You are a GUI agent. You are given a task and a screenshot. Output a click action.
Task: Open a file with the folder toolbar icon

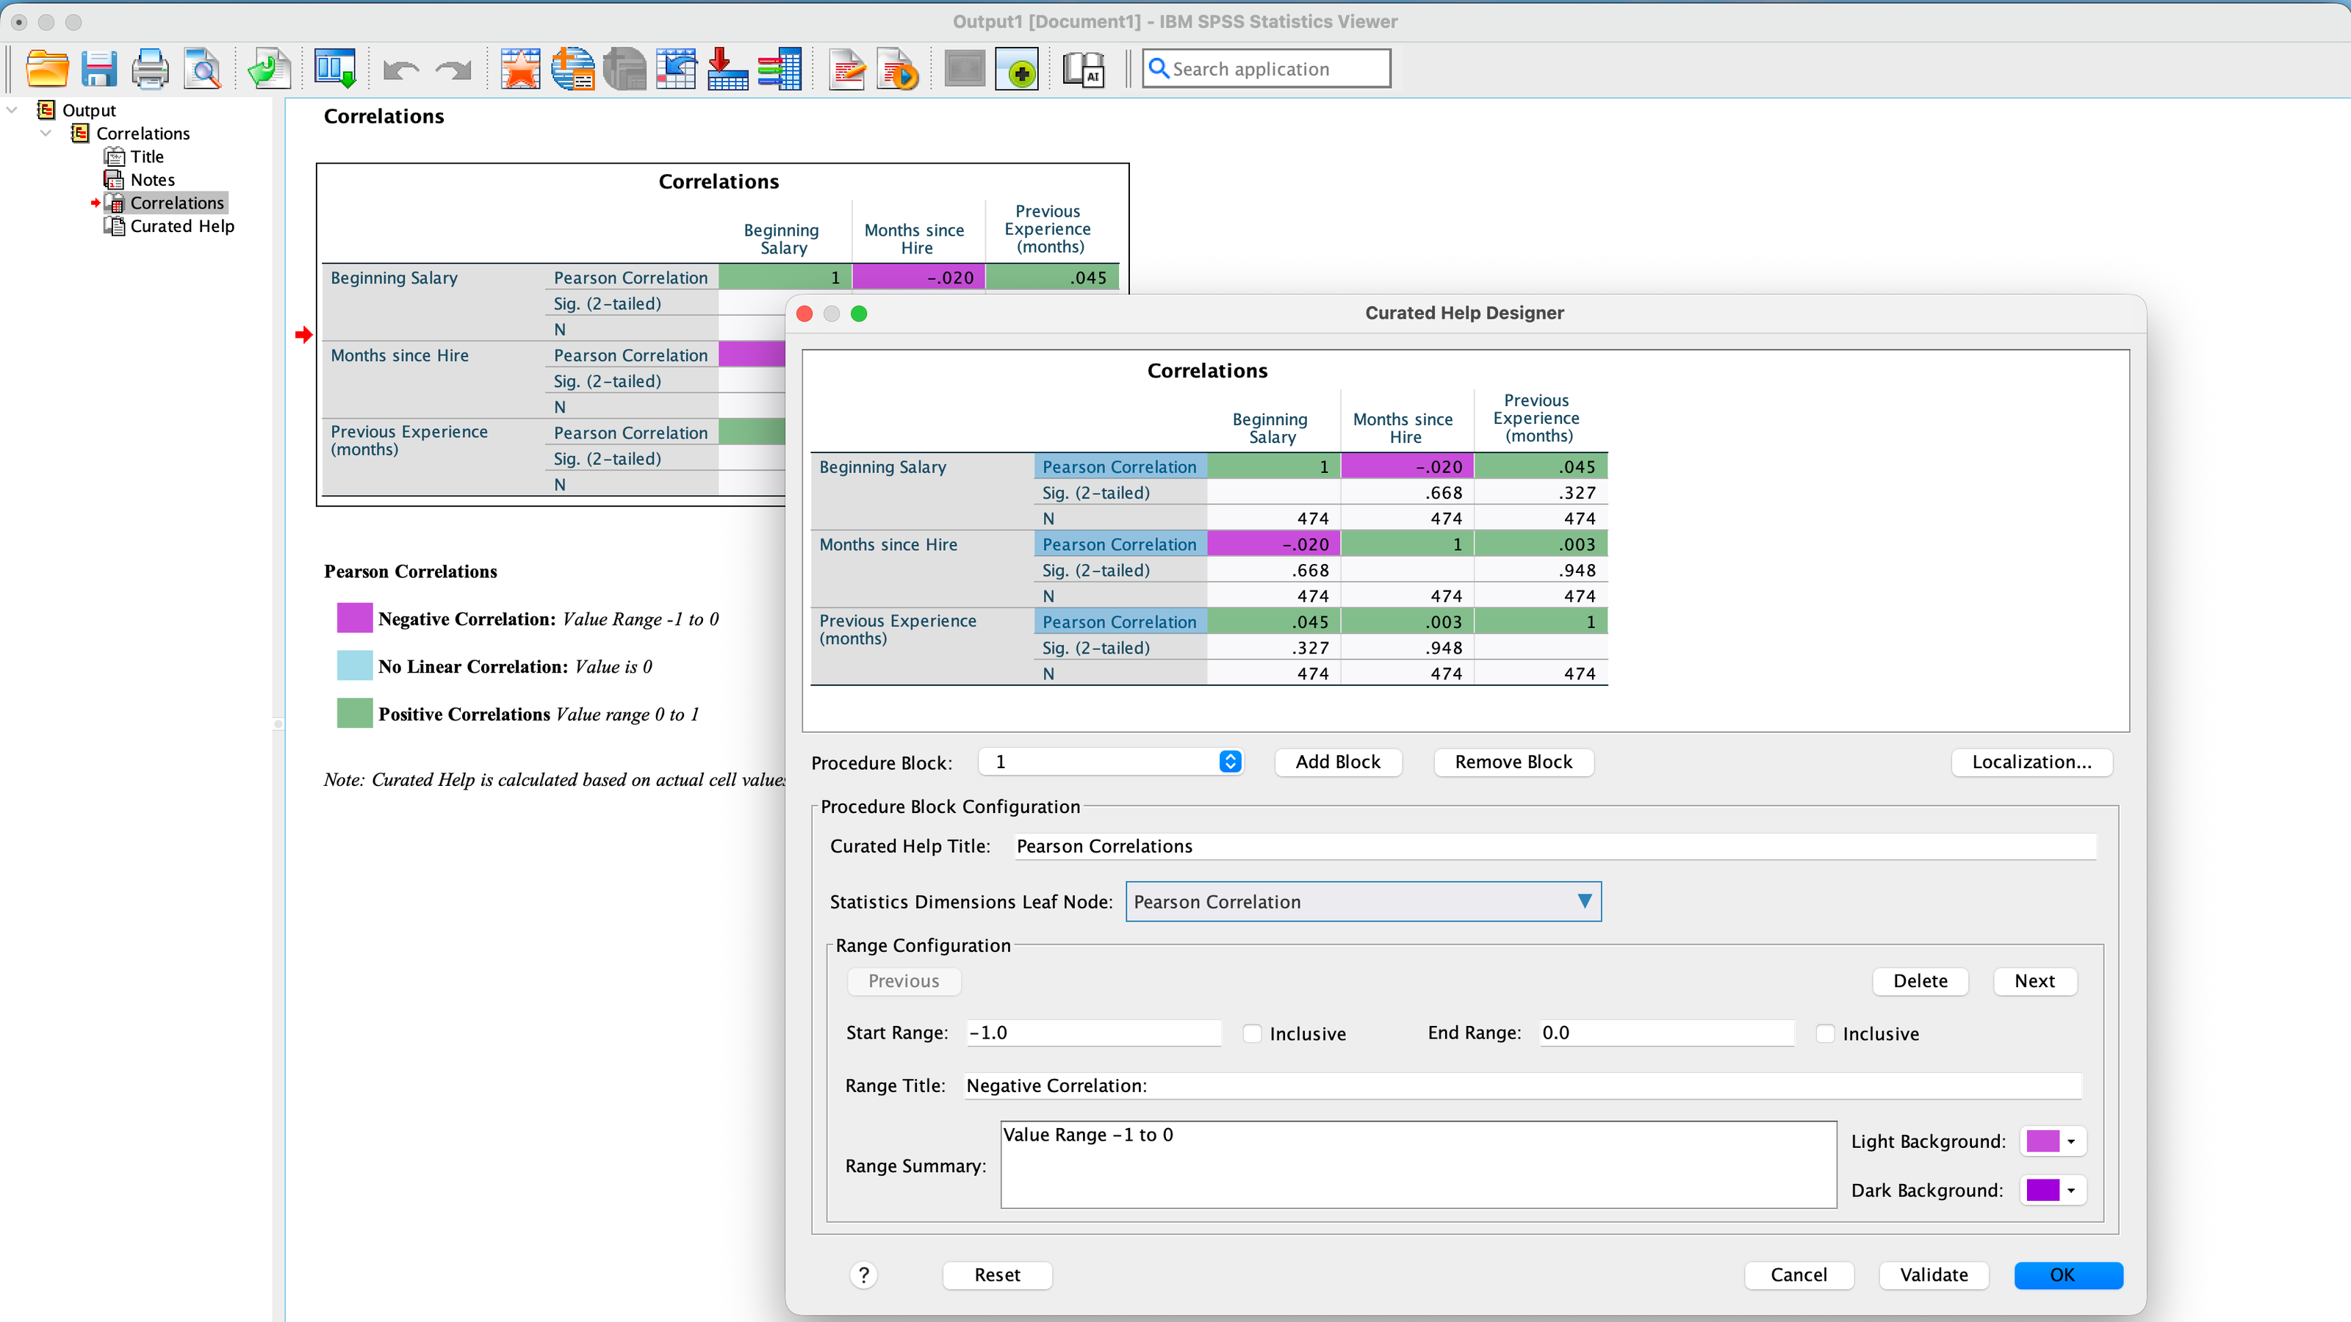pyautogui.click(x=48, y=69)
